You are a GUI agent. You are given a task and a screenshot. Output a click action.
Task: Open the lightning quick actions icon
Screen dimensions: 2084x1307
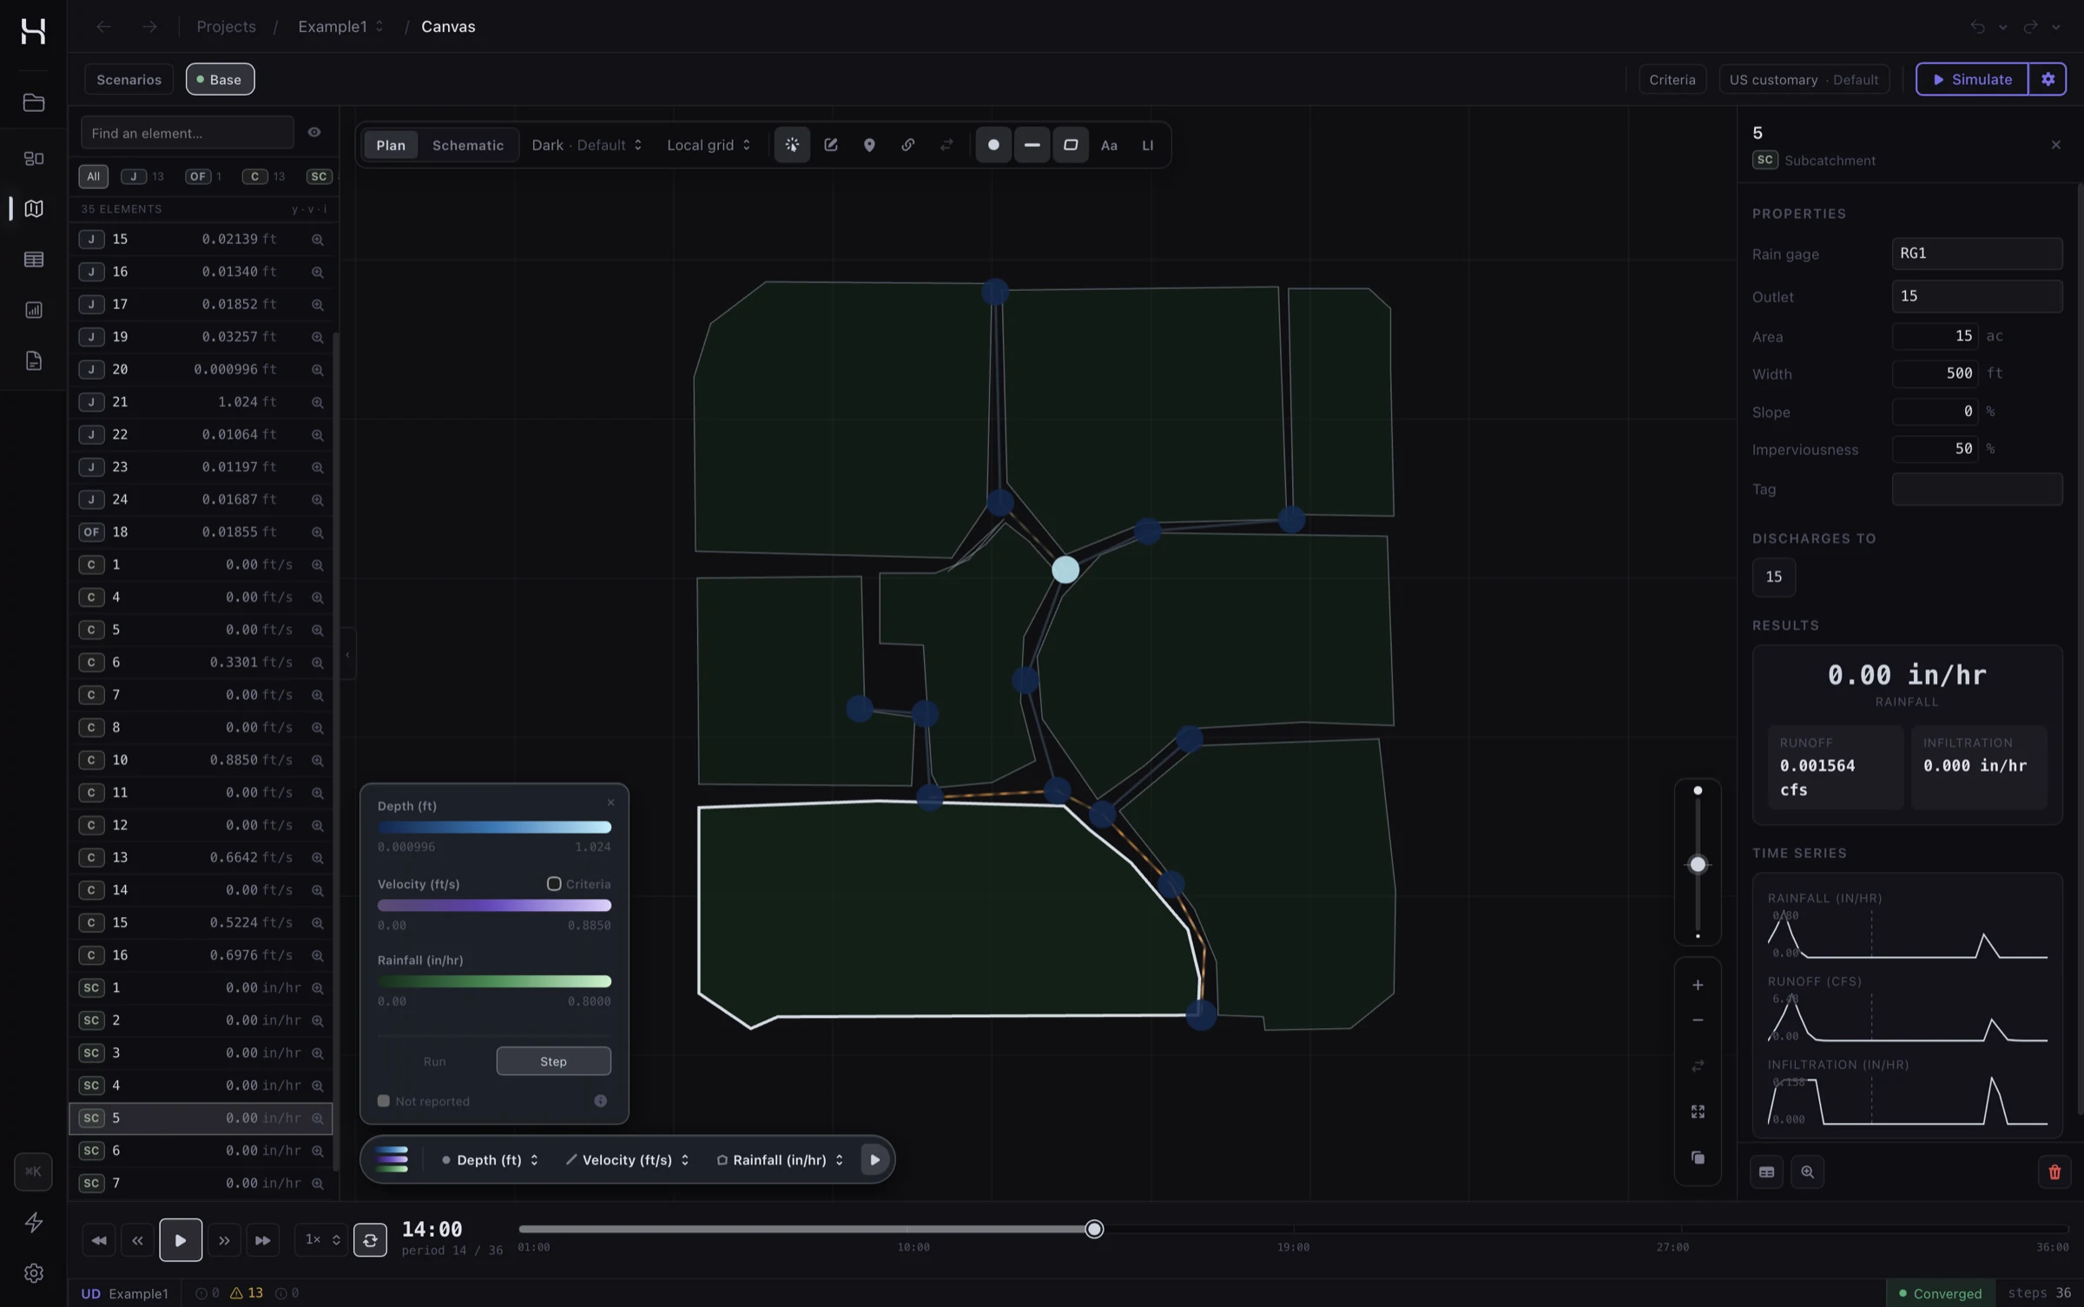(x=33, y=1222)
